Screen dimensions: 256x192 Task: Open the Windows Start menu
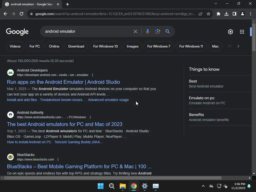(x=100, y=186)
